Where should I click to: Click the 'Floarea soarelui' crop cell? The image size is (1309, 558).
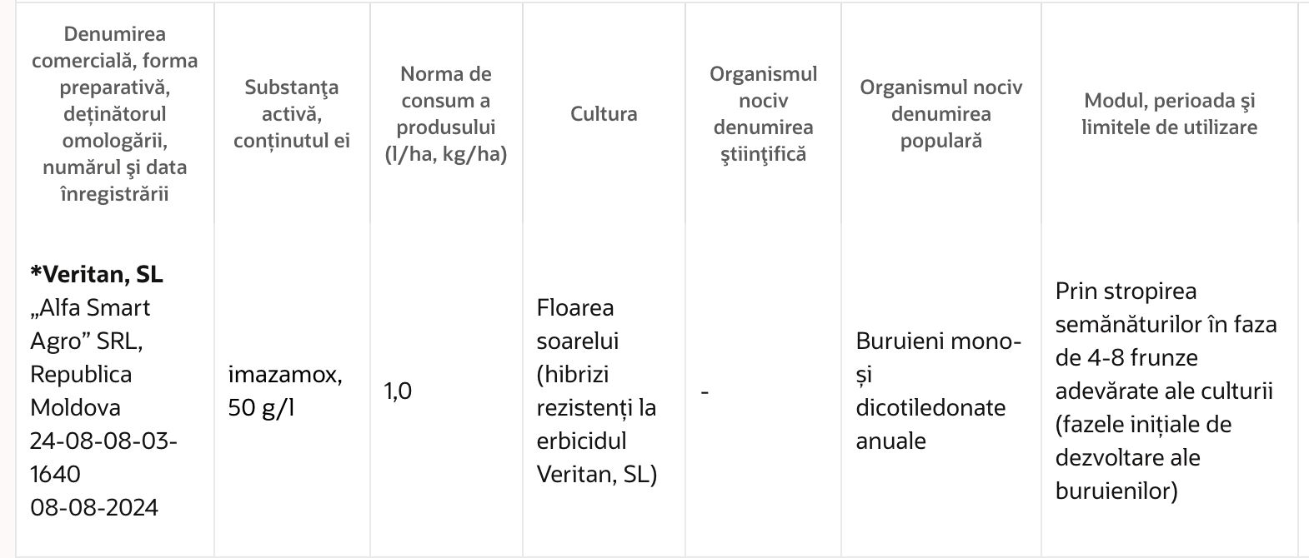(597, 391)
